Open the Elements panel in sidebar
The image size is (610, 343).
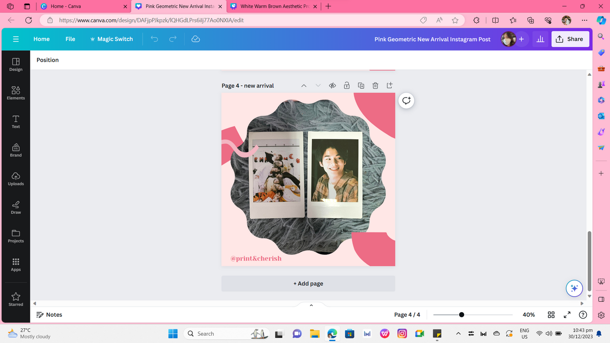[x=15, y=93]
